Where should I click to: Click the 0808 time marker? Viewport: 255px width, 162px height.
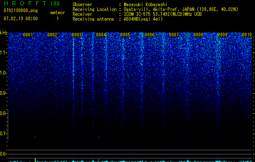[x=198, y=35]
